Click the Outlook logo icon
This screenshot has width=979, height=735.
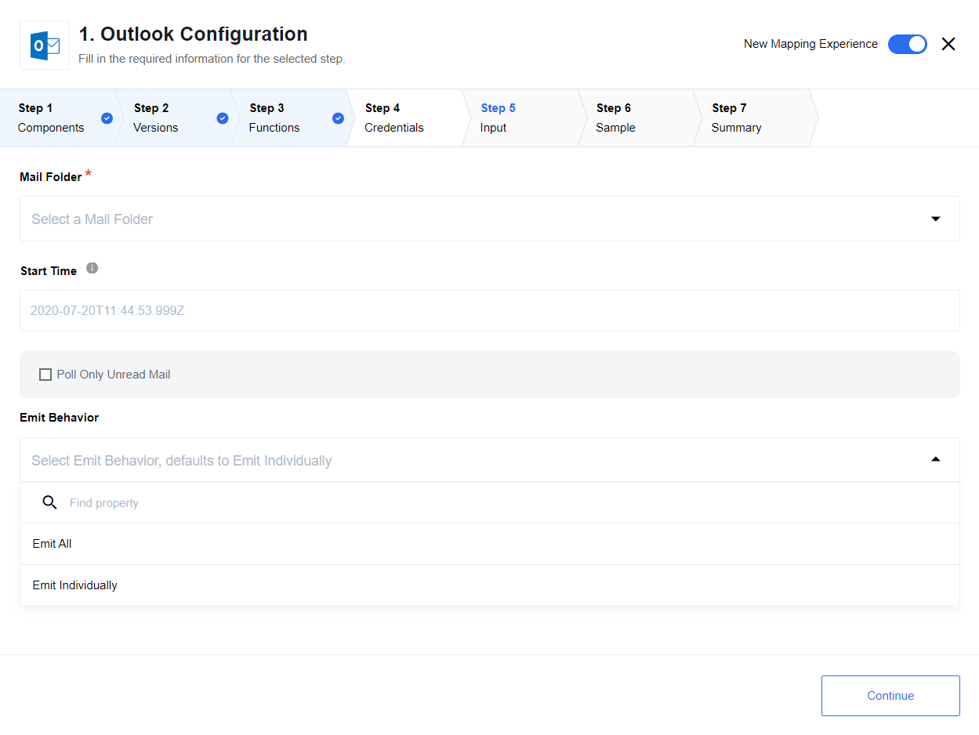[x=44, y=45]
